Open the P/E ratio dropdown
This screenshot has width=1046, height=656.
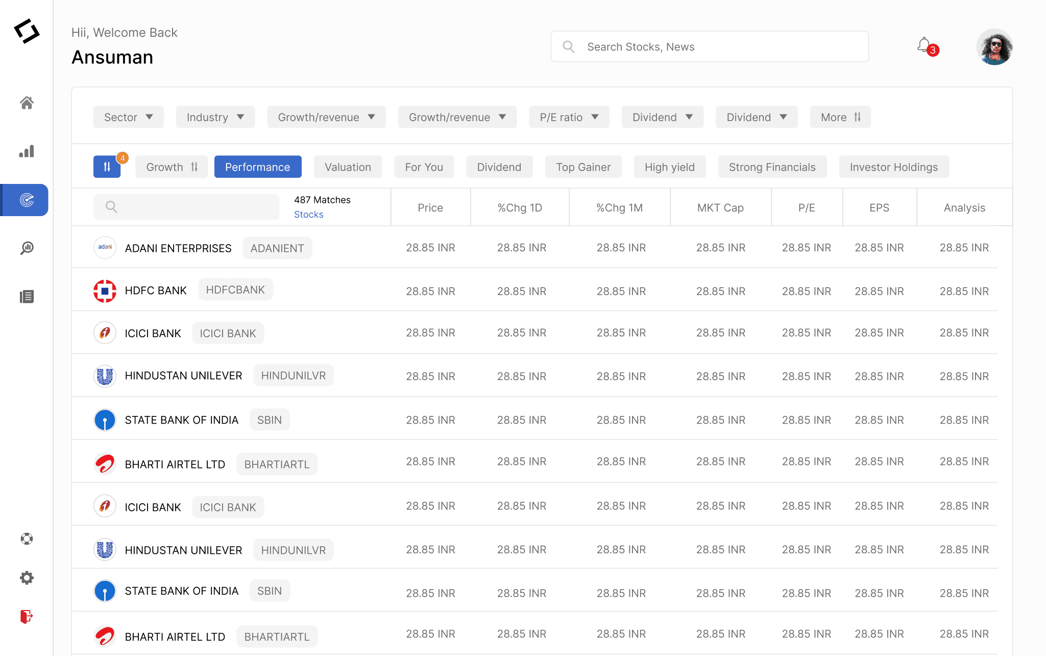pos(569,117)
